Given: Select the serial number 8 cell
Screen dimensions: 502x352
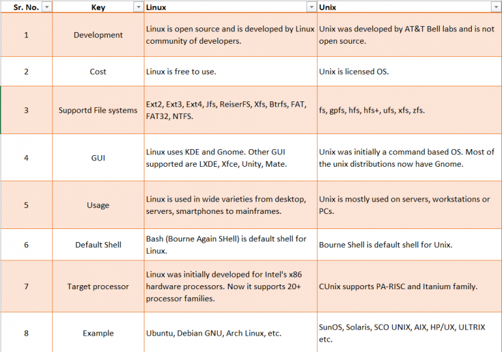Looking at the screenshot, I should 26,334.
